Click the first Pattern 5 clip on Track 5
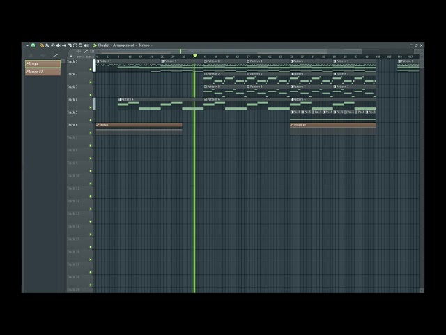The width and height of the screenshot is (446, 335). (295, 117)
